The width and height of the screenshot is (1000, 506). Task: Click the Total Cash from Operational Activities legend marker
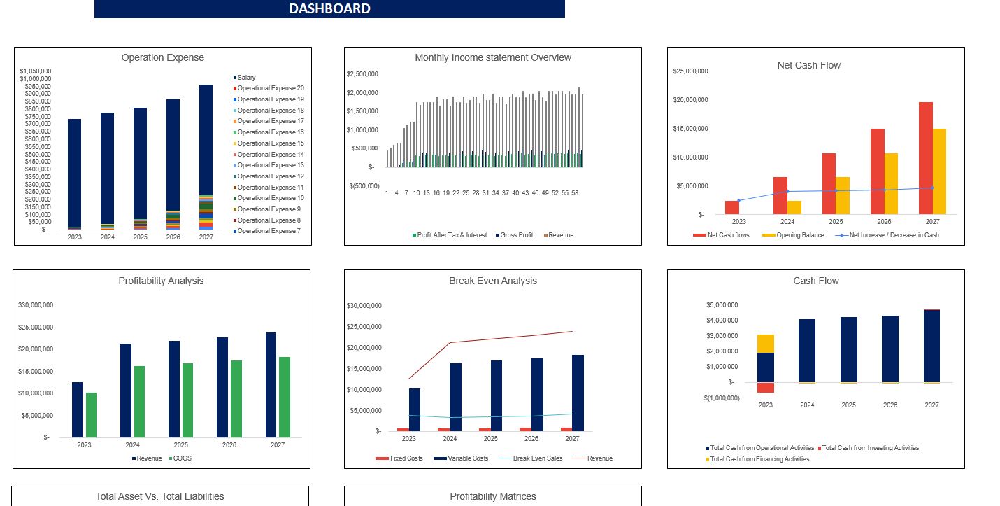706,448
